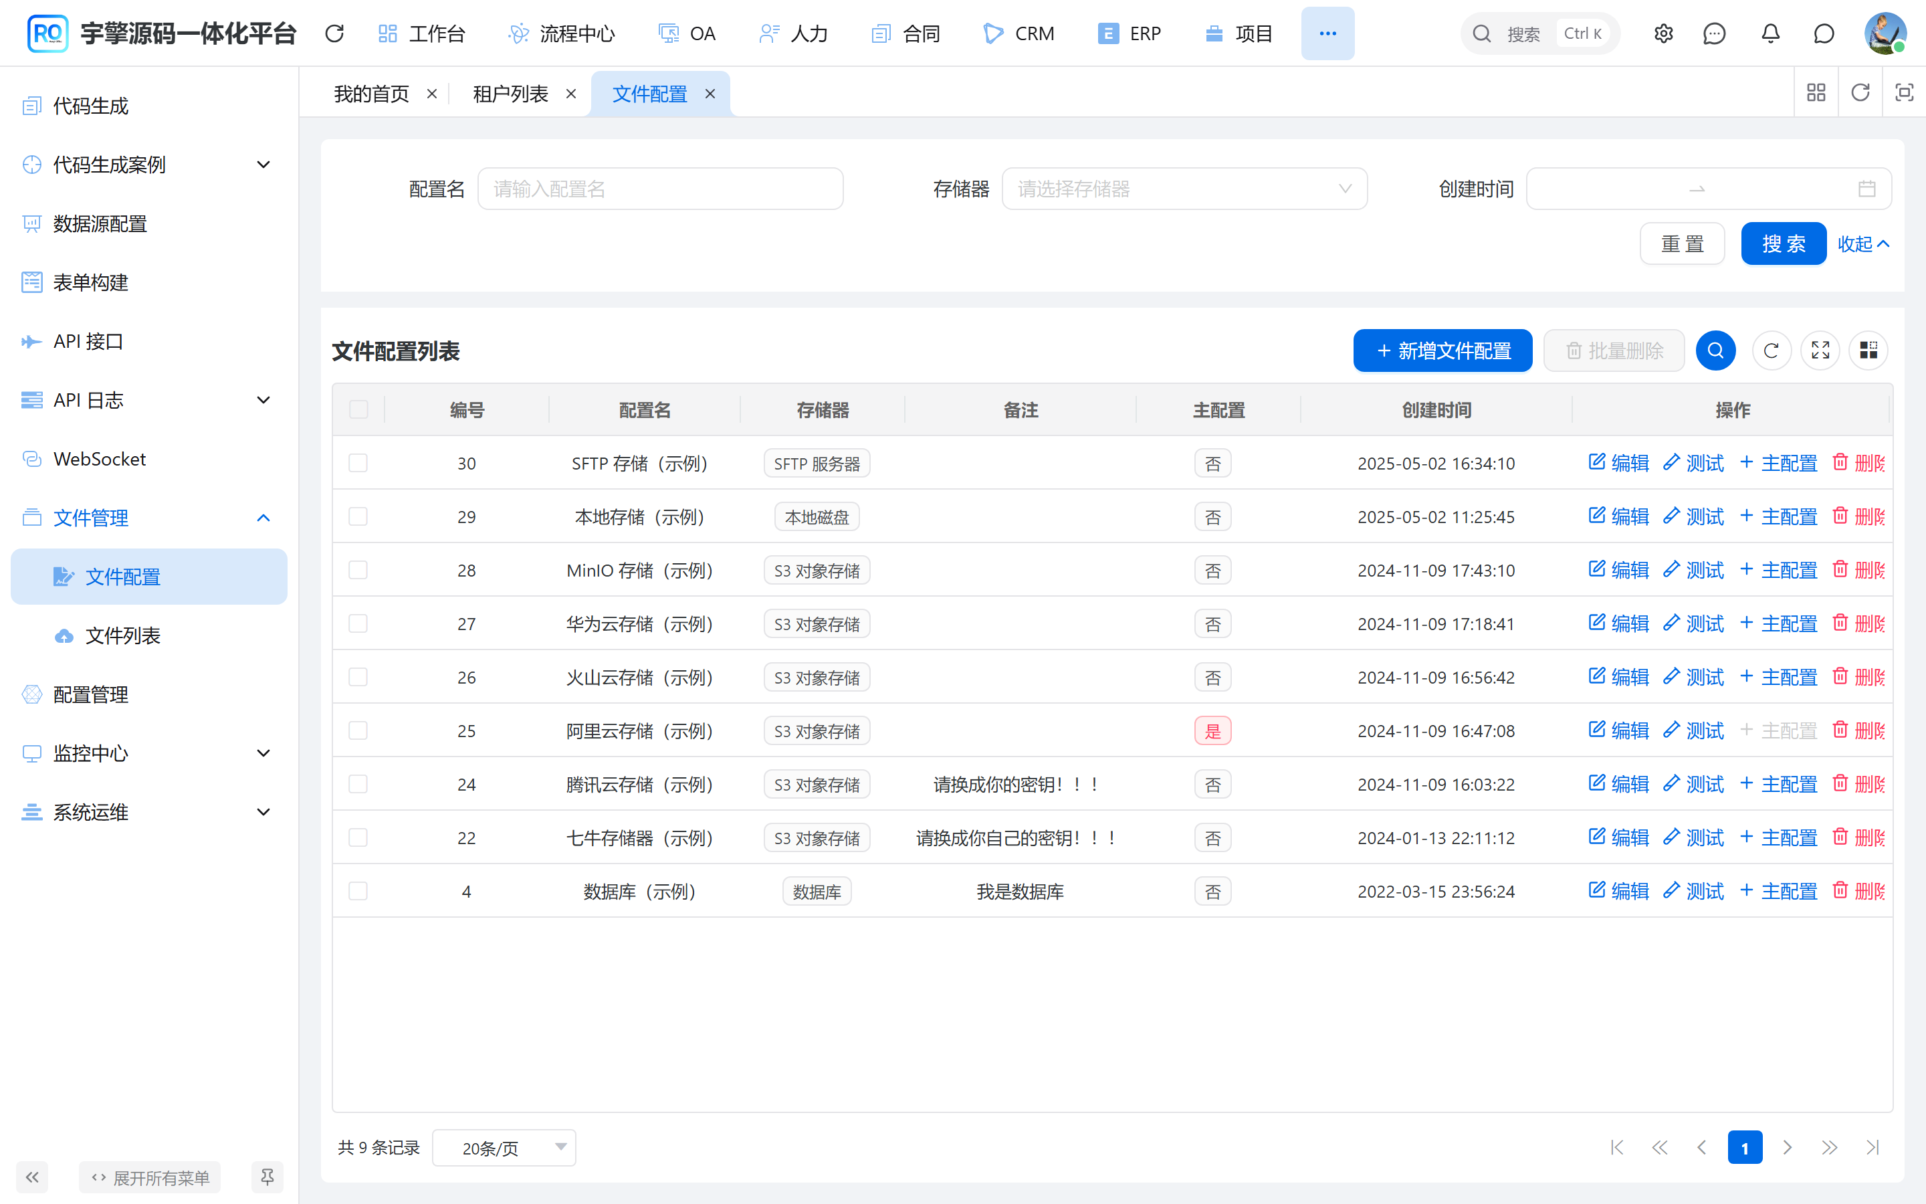Pin the sidebar with the pin icon
This screenshot has height=1204, width=1926.
pos(267,1177)
